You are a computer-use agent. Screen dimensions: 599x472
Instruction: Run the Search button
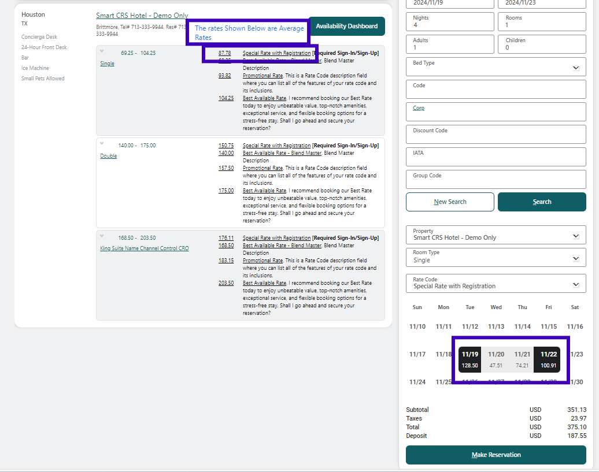click(x=542, y=202)
